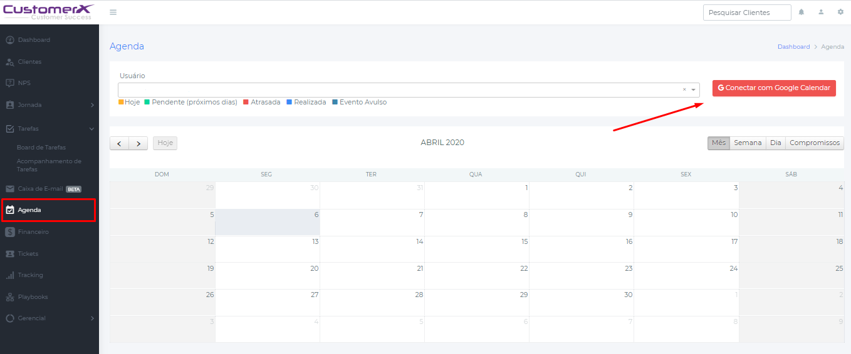
Task: Focus the Pesquisar Clientes search field
Action: click(x=747, y=13)
